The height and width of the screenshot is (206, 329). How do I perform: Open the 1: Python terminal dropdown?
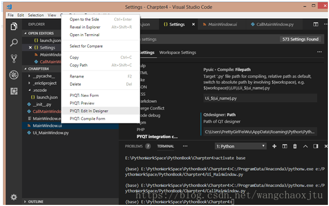pos(241,146)
